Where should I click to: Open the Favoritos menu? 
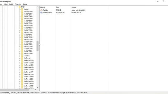click(x=18, y=4)
